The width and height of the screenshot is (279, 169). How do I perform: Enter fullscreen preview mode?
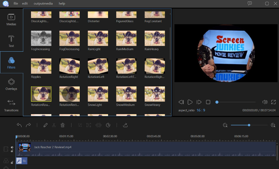(273, 102)
